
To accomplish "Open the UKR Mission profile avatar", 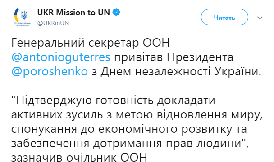I will pos(22,17).
